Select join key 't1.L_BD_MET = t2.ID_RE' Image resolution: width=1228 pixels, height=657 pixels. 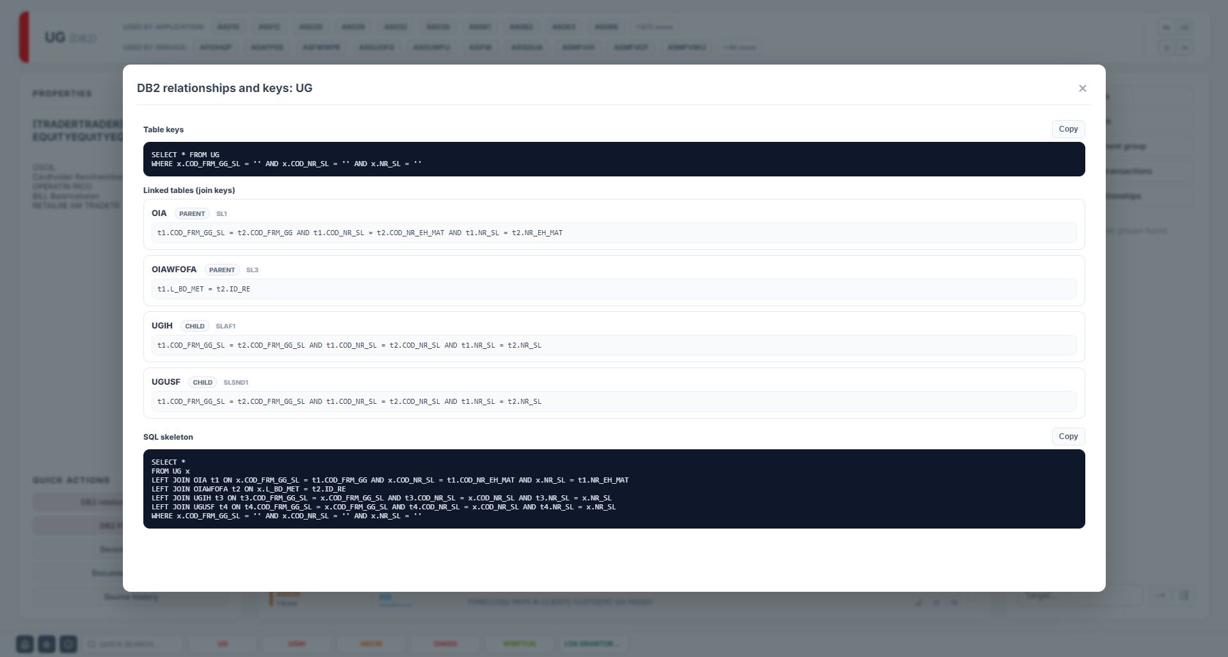pos(203,289)
